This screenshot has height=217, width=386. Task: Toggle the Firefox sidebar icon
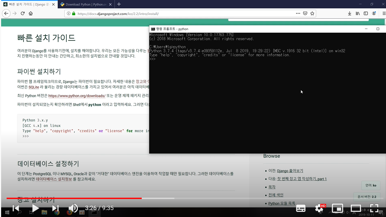(366, 14)
